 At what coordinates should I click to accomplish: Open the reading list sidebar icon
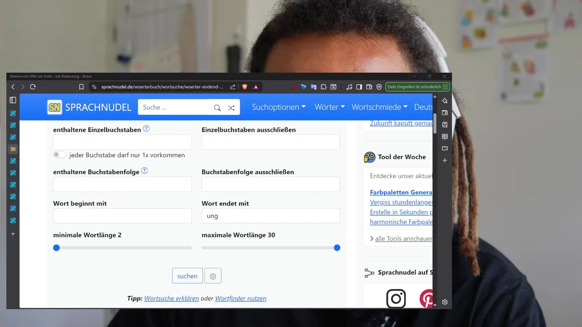445,136
